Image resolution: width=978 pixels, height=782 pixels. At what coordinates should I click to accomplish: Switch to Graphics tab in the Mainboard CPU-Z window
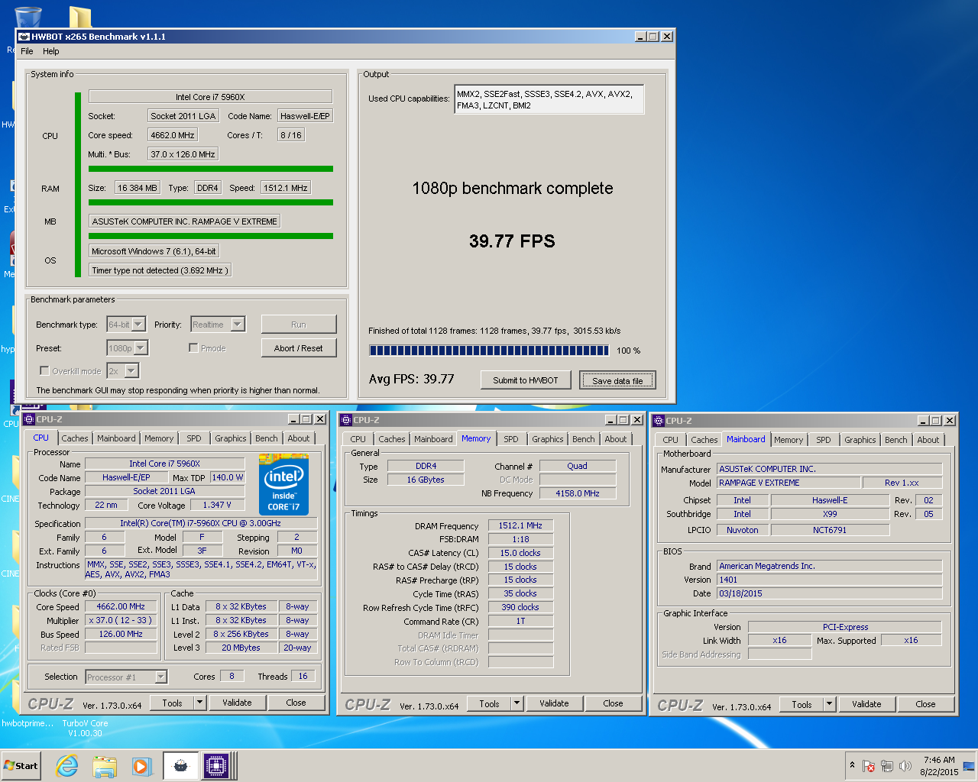click(x=860, y=440)
